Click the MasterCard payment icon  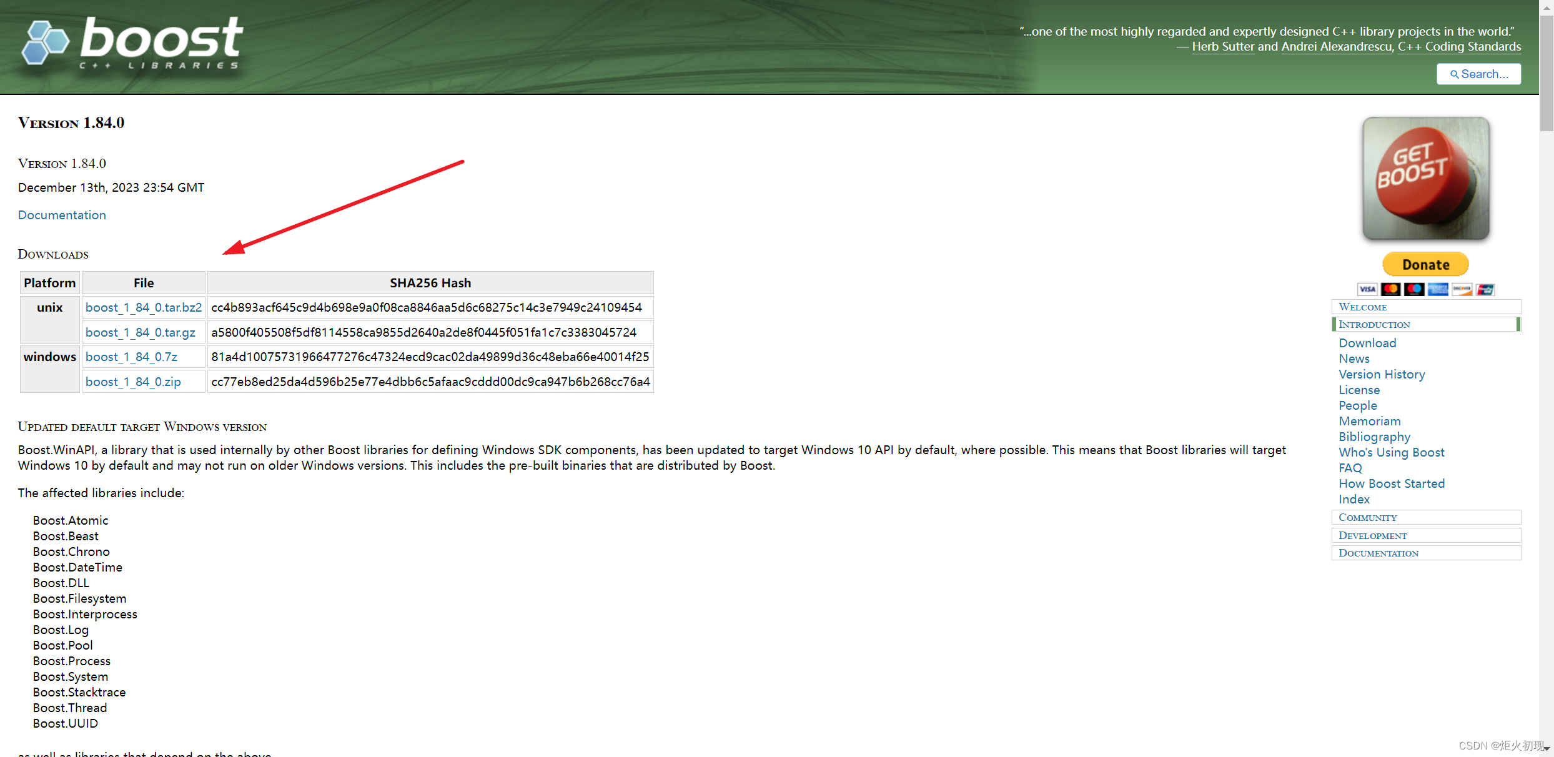(1392, 289)
